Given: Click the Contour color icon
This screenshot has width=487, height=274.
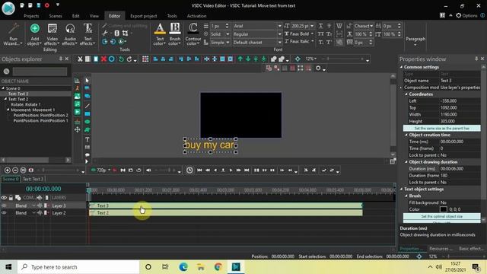Looking at the screenshot, I should click(x=193, y=29).
